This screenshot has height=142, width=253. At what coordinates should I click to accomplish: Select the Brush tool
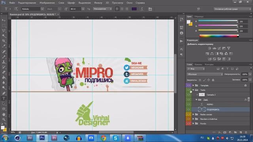point(4,57)
